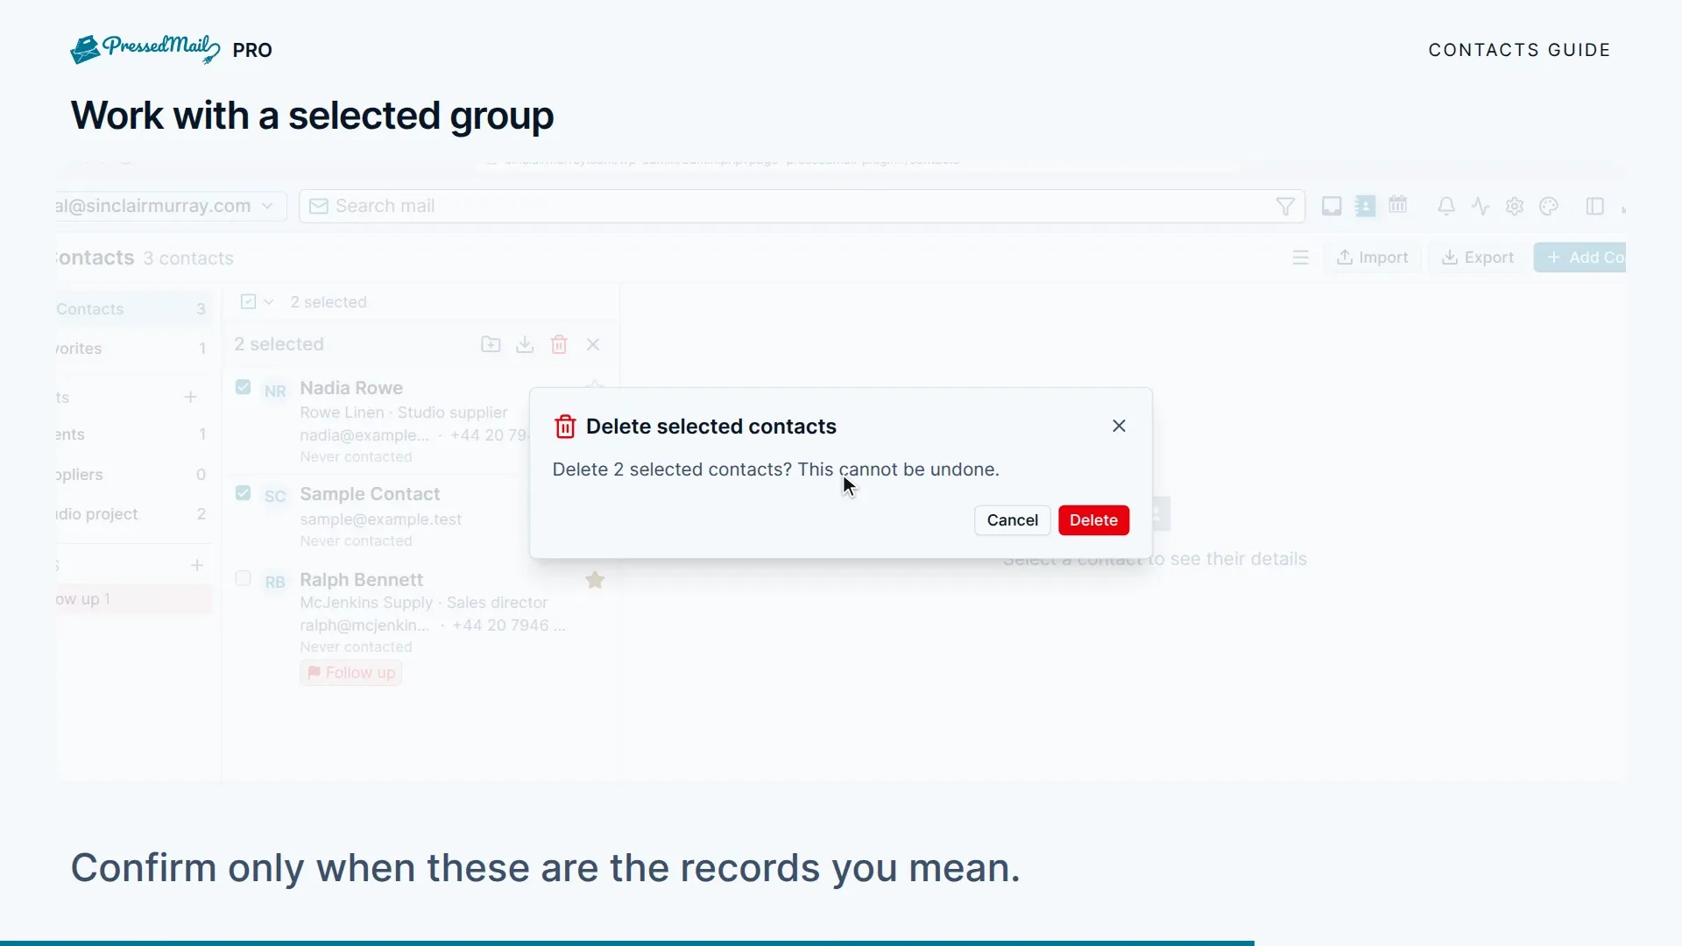Open the calendar icon in toolbar
The width and height of the screenshot is (1682, 946).
(1398, 205)
